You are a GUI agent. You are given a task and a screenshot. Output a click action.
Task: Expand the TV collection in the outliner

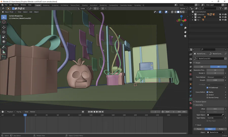(x=193, y=20)
